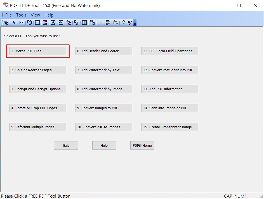Open the View menu
The height and width of the screenshot is (199, 264).
pos(35,15)
